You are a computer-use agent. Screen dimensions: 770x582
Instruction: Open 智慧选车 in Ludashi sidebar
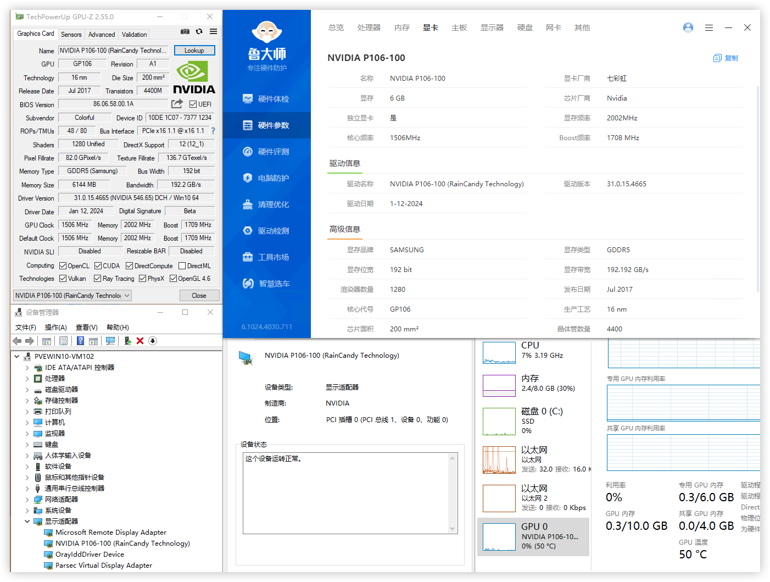tap(266, 284)
